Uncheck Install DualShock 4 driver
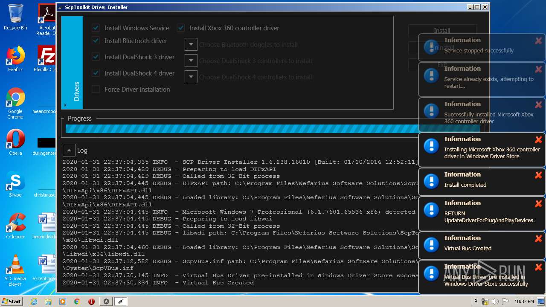Image resolution: width=546 pixels, height=307 pixels. [x=96, y=73]
